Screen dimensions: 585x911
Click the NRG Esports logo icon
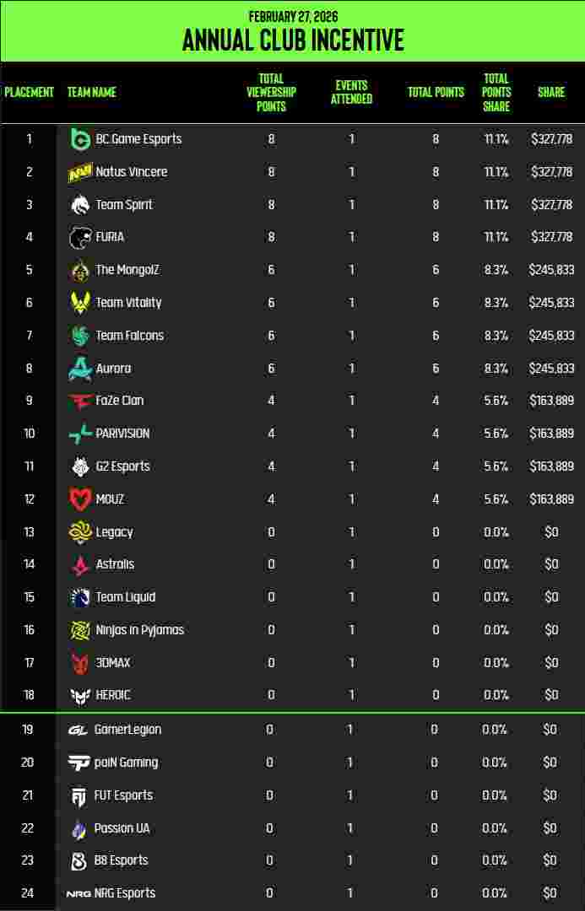78,893
